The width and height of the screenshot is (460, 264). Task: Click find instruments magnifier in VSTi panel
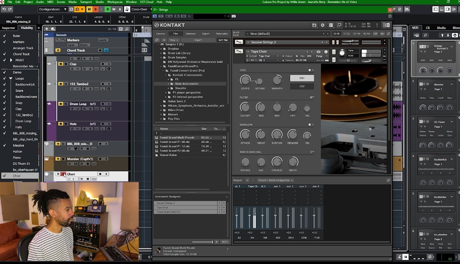click(425, 35)
